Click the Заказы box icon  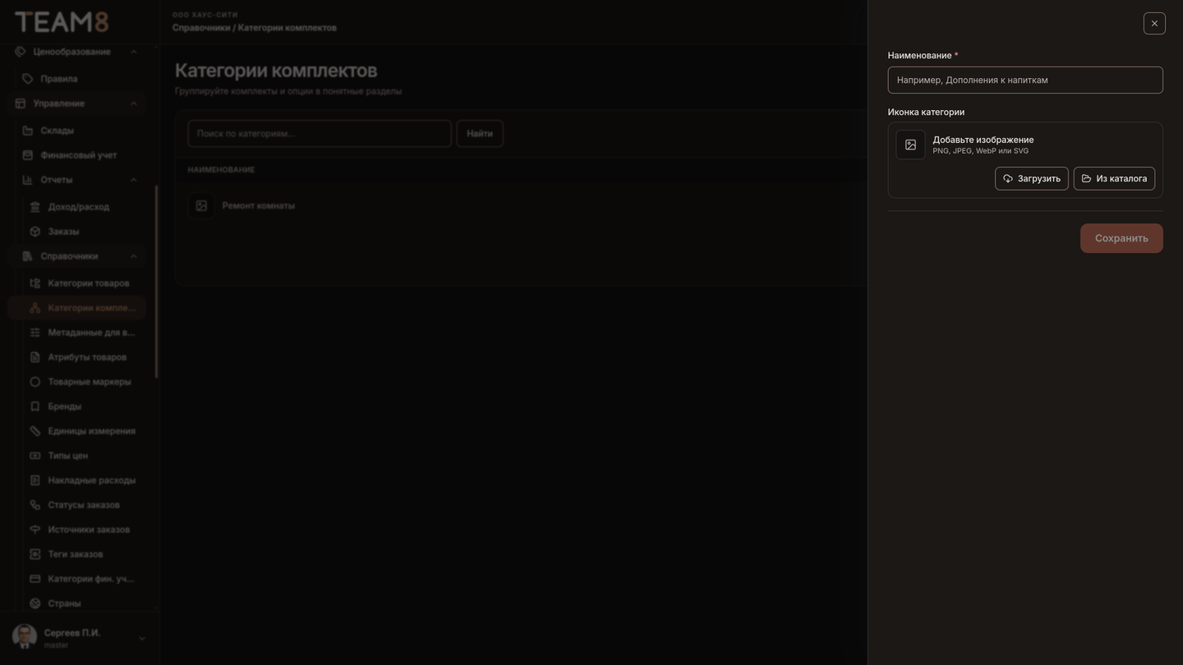(35, 232)
